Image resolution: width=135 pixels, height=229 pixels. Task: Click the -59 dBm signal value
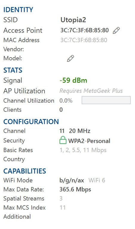point(73,80)
